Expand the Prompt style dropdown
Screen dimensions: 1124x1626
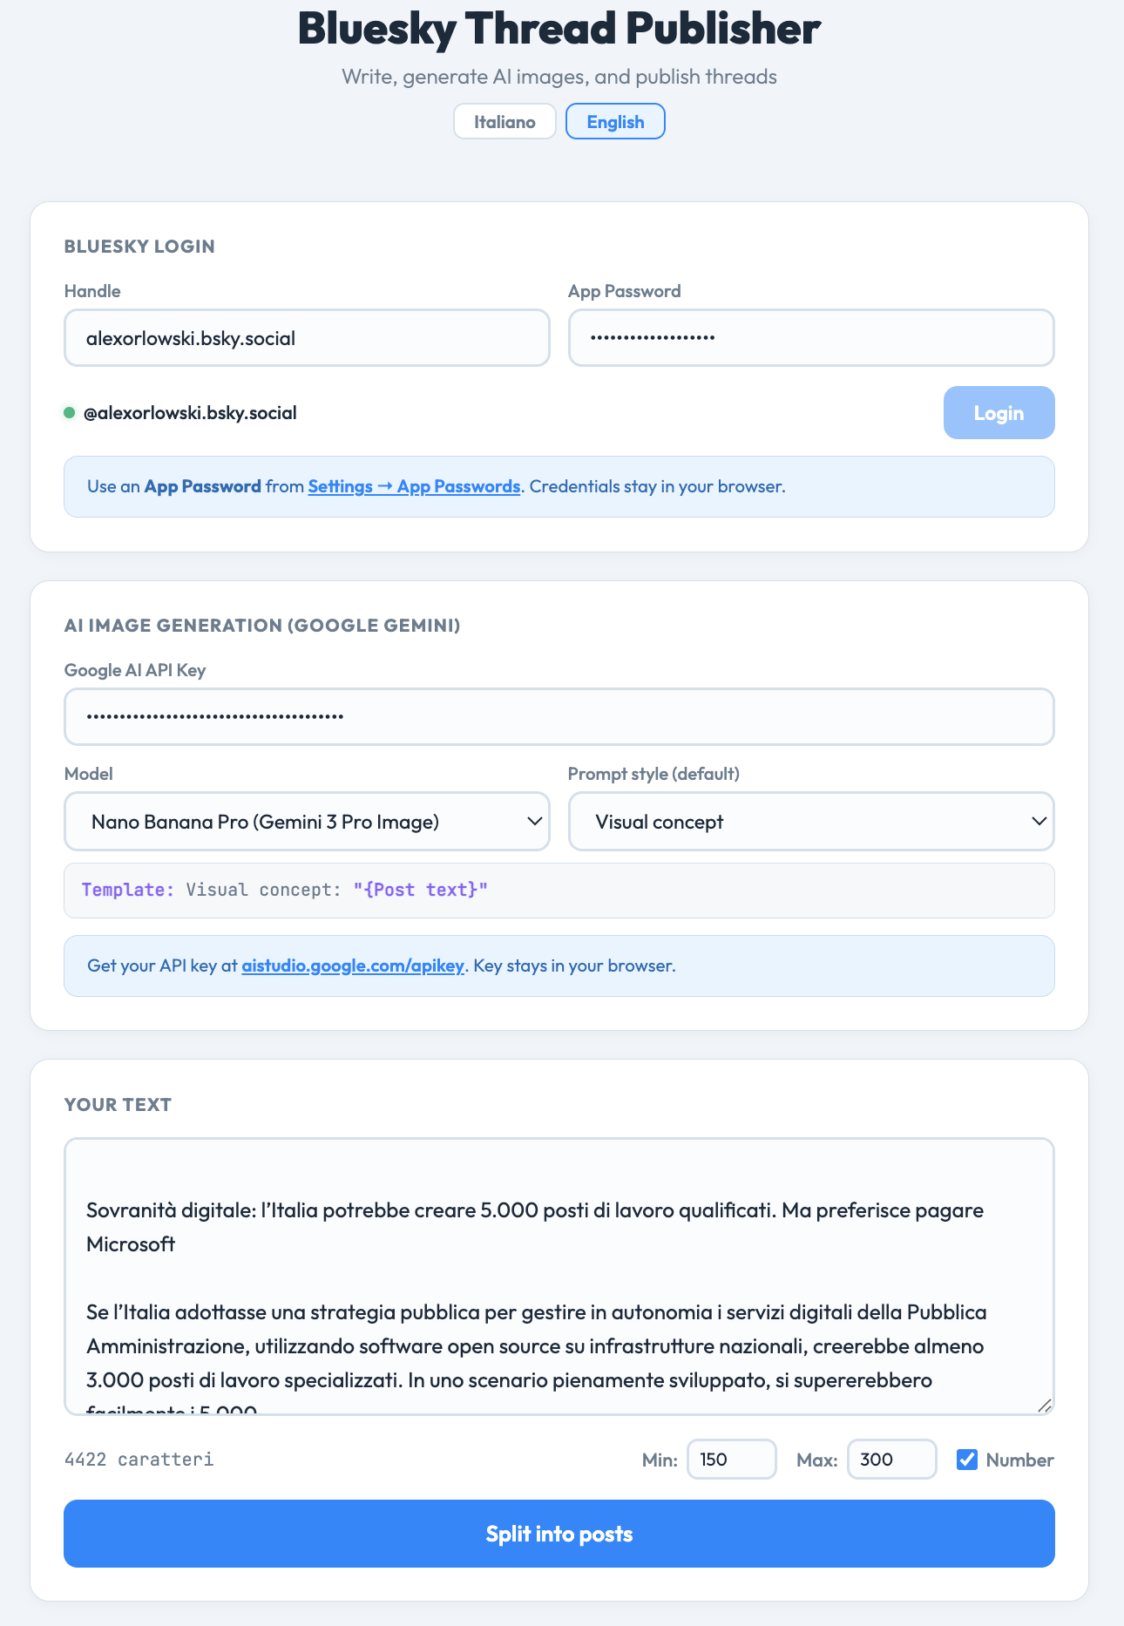point(810,822)
